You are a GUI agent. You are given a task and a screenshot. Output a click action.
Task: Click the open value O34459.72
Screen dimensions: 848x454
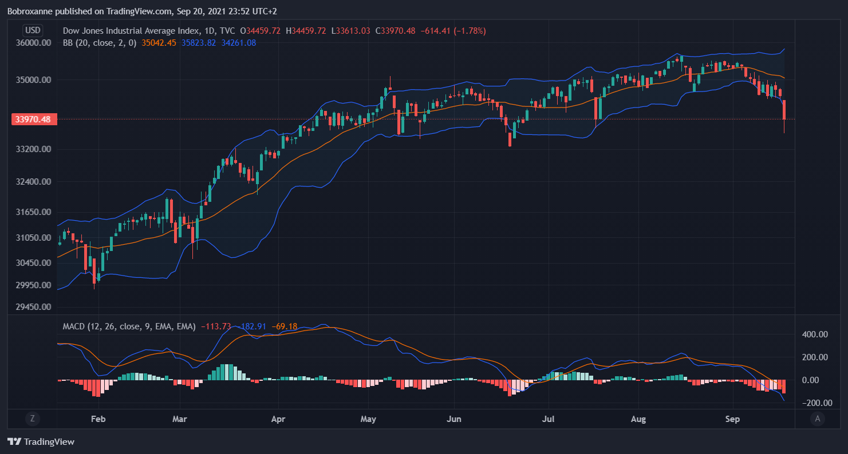[260, 30]
